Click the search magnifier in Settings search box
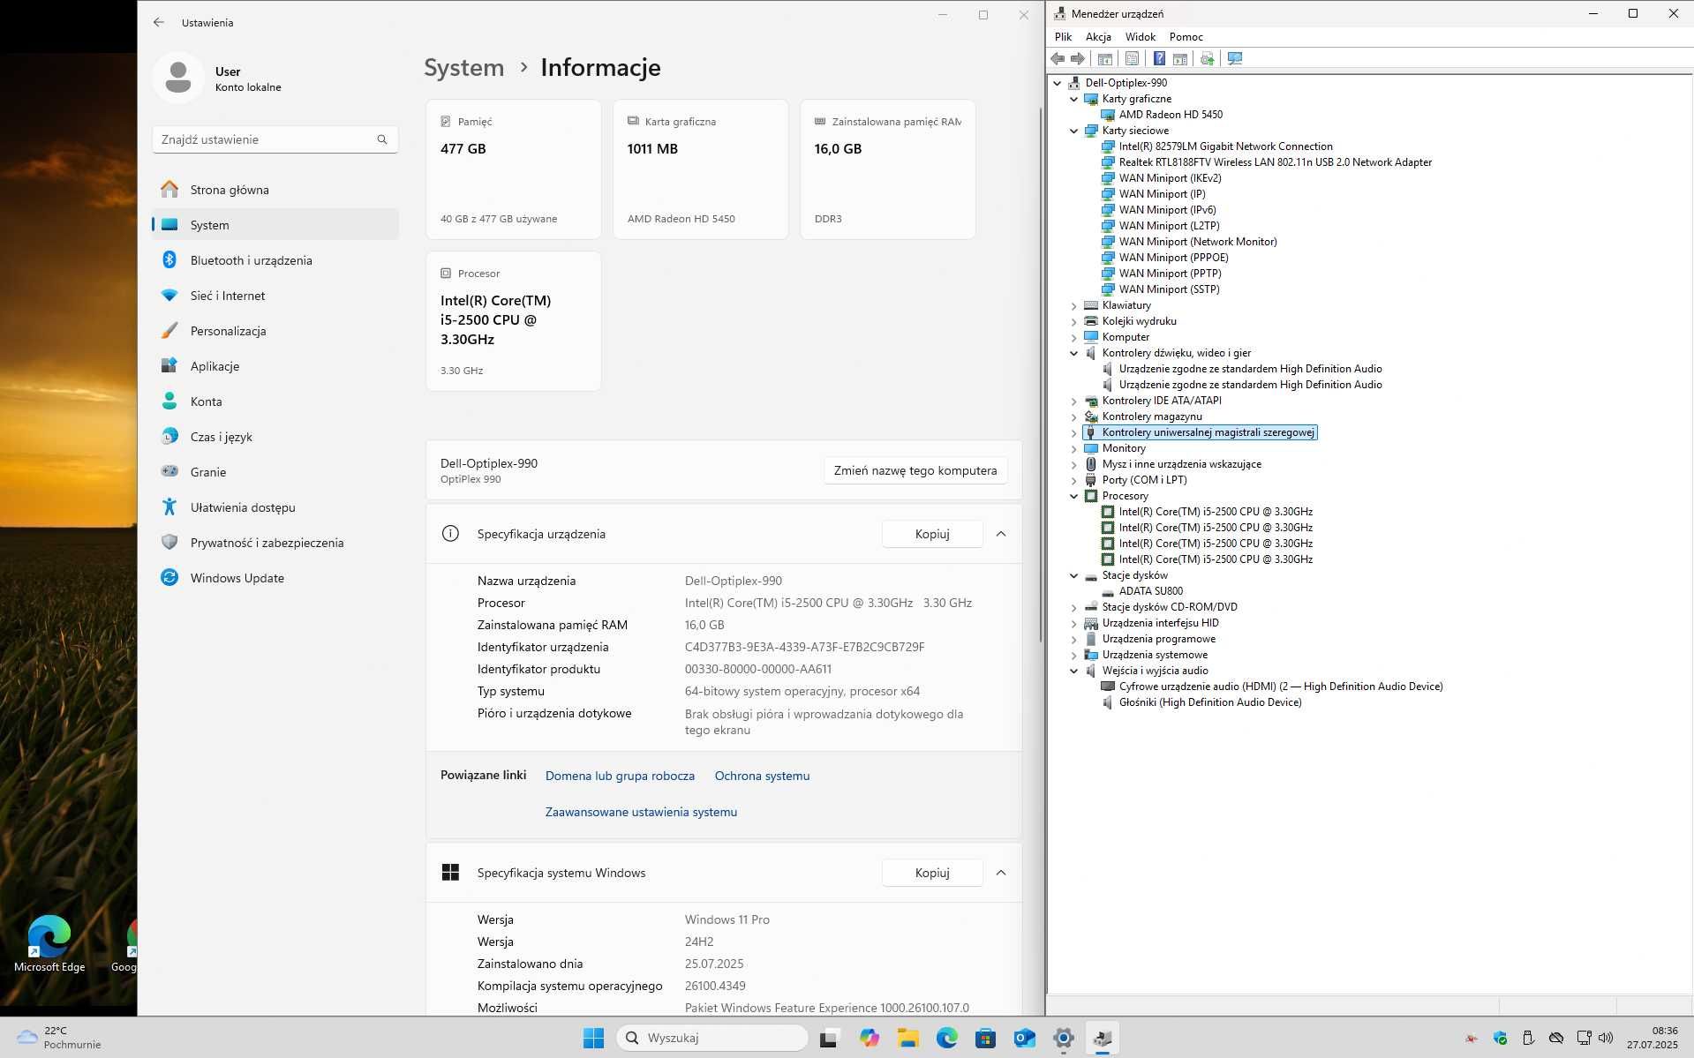 coord(382,139)
